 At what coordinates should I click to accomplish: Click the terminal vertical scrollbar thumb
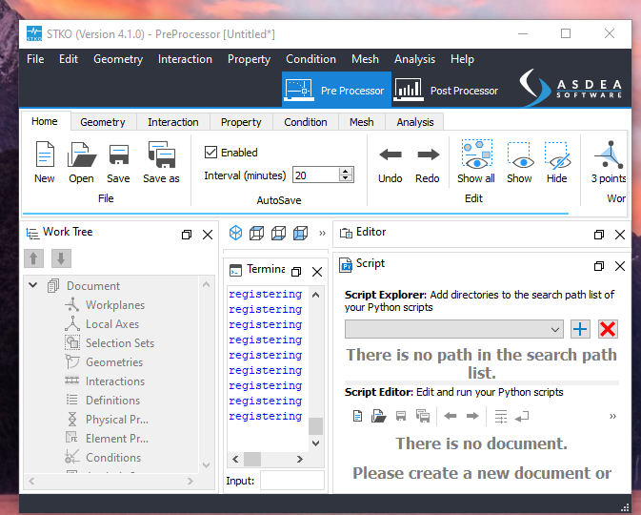pyautogui.click(x=315, y=425)
